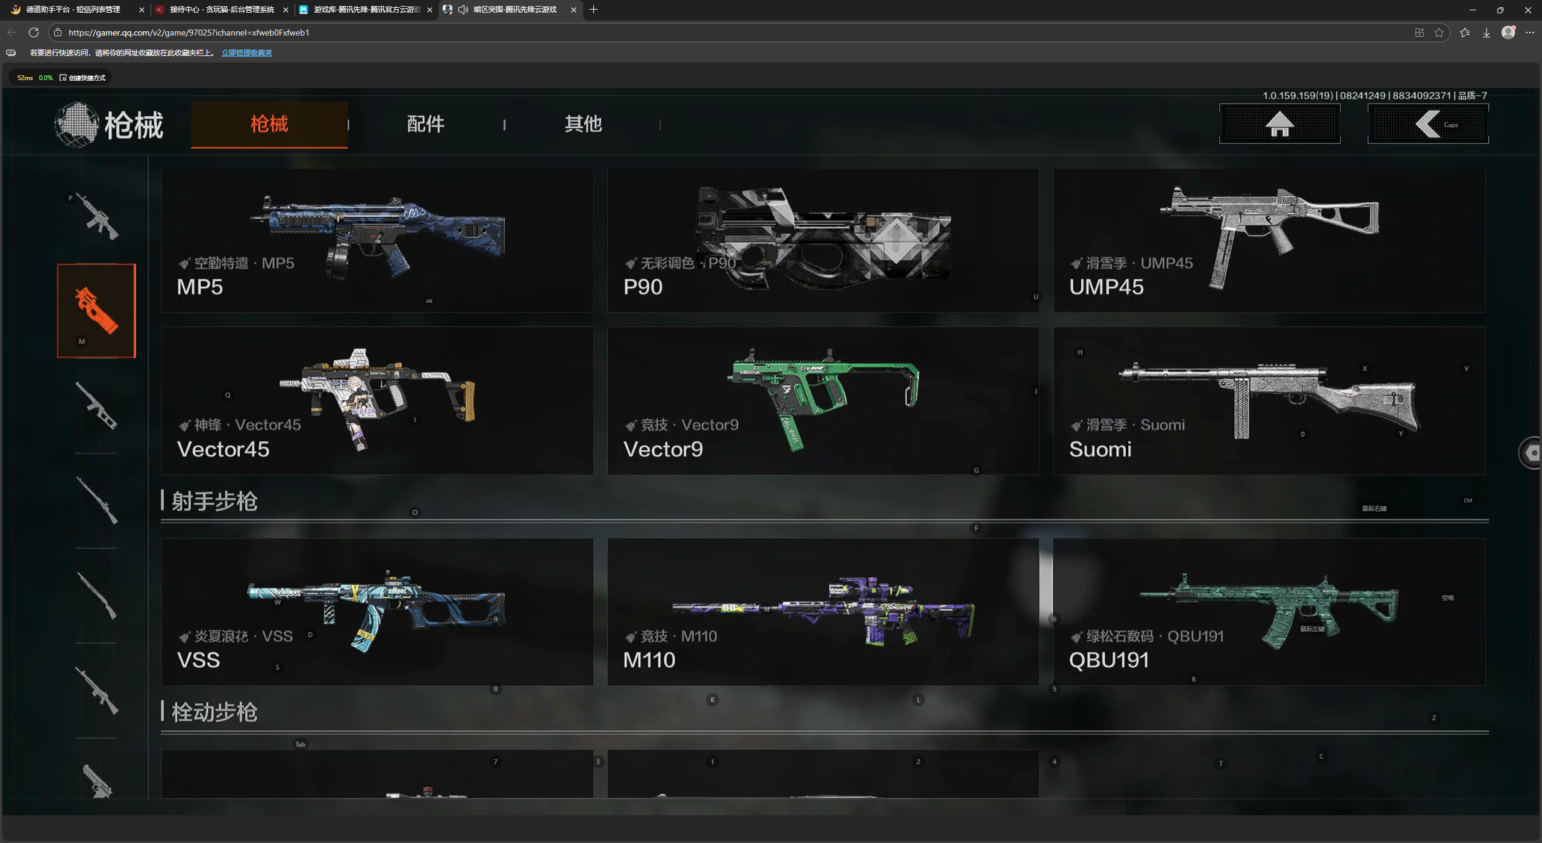
Task: Click the home icon button
Action: [1279, 124]
